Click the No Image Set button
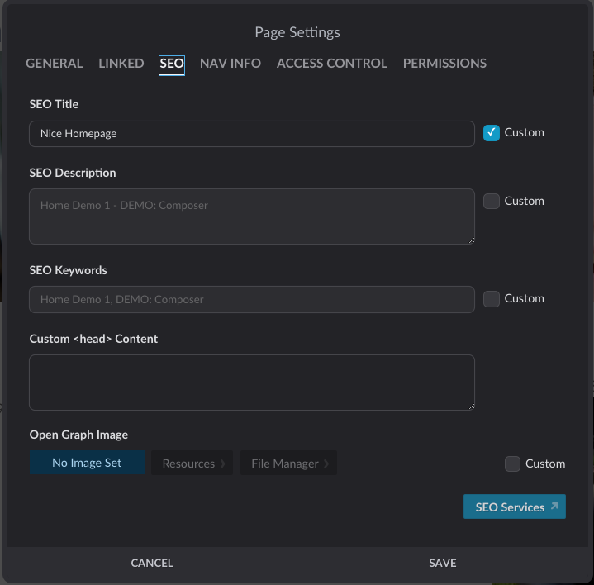 click(87, 463)
